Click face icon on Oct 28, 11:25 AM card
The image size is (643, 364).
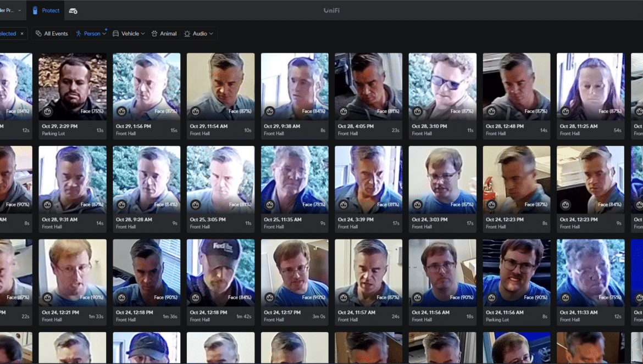pyautogui.click(x=566, y=111)
